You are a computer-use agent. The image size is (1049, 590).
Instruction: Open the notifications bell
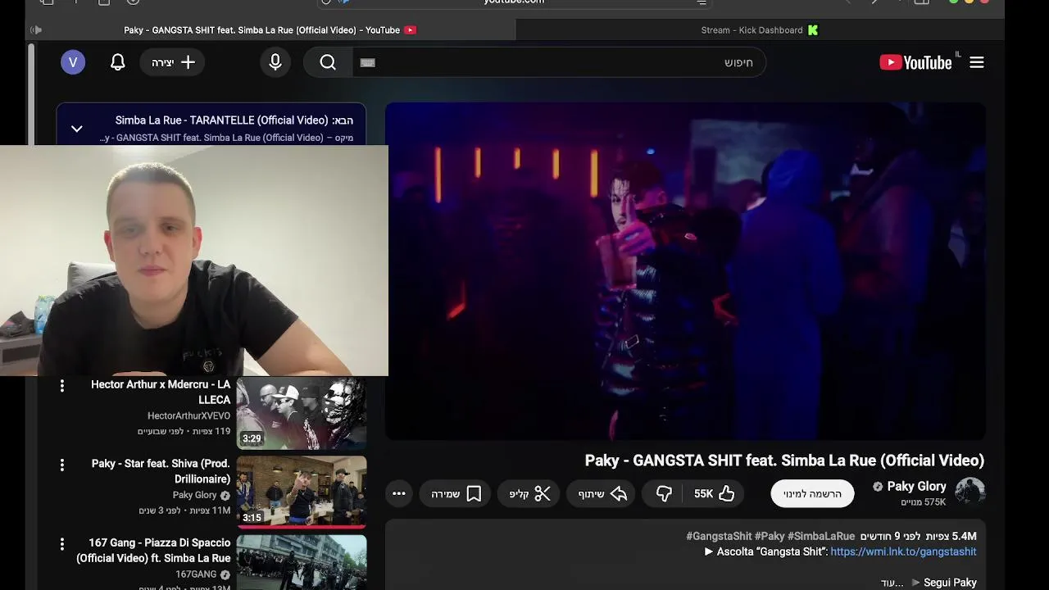click(118, 62)
